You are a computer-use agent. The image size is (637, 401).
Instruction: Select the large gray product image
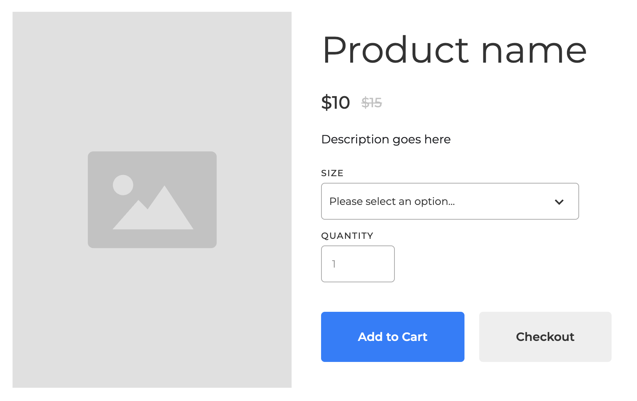pos(152,200)
